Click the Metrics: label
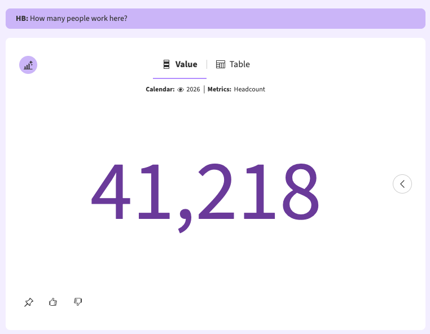The height and width of the screenshot is (334, 430). [x=219, y=90]
